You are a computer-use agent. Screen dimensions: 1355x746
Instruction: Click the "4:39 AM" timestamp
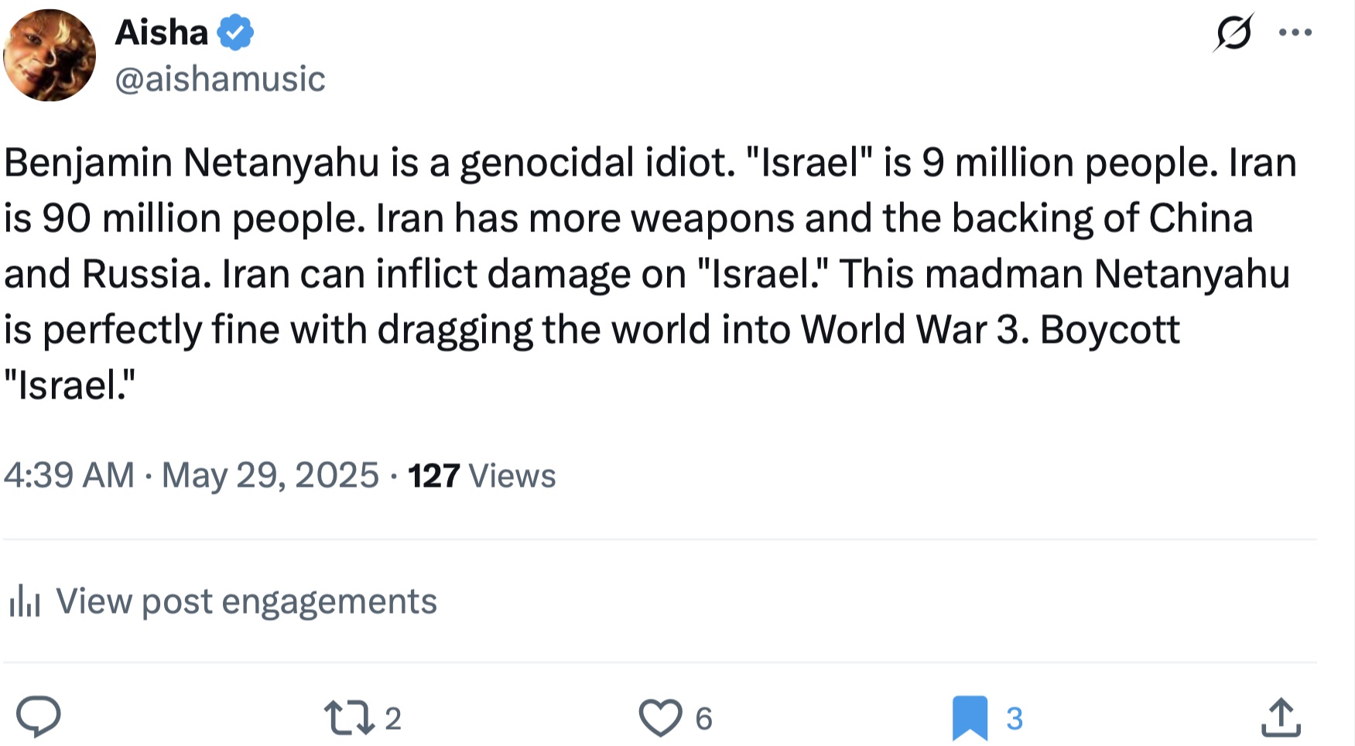click(x=69, y=475)
